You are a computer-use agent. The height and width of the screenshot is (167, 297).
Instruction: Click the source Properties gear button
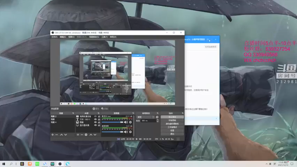[x=96, y=109]
